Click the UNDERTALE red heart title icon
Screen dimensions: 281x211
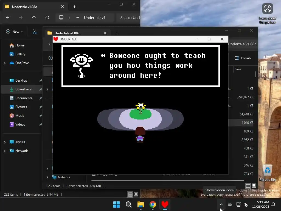click(x=56, y=39)
